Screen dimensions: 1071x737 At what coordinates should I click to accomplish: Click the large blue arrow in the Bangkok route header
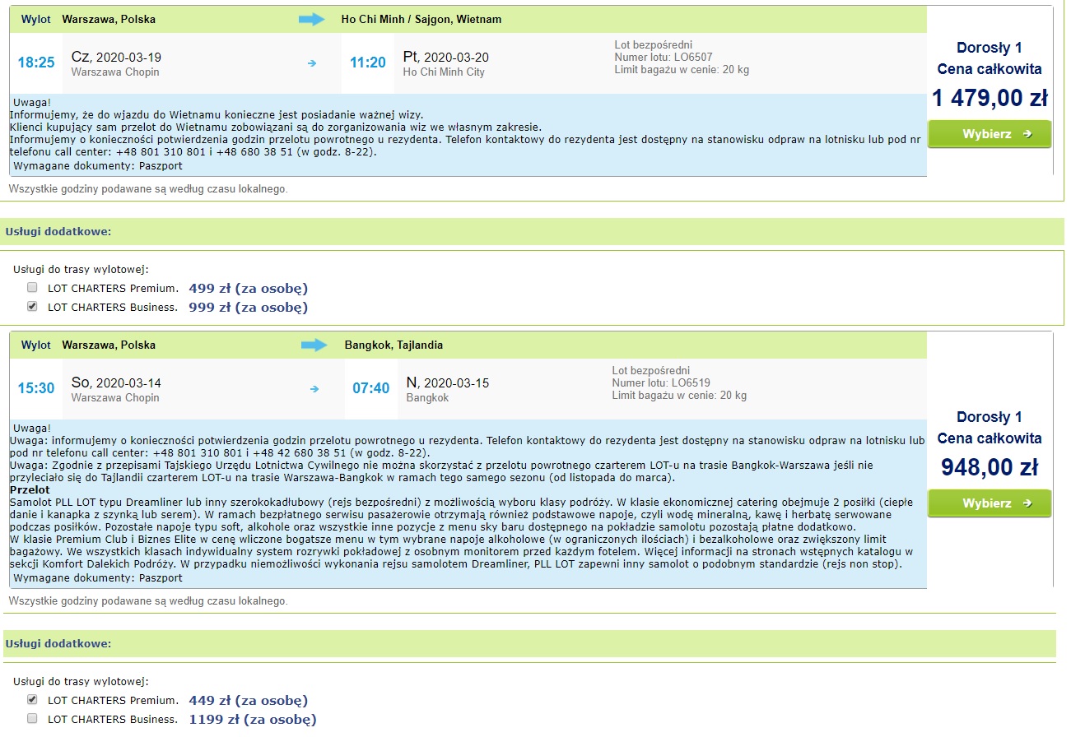pos(314,345)
